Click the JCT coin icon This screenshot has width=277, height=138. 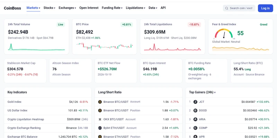click(x=195, y=102)
